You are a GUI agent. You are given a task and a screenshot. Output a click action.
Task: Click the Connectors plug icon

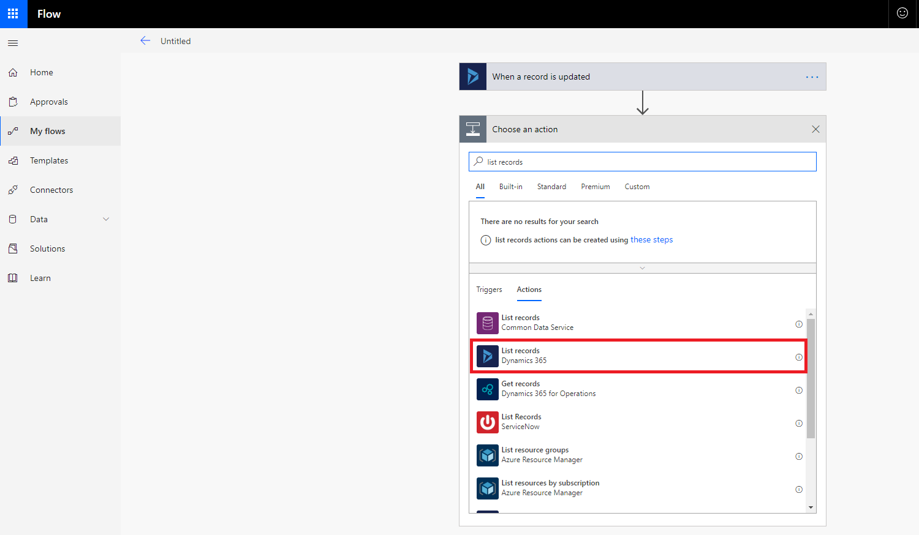[x=13, y=190]
